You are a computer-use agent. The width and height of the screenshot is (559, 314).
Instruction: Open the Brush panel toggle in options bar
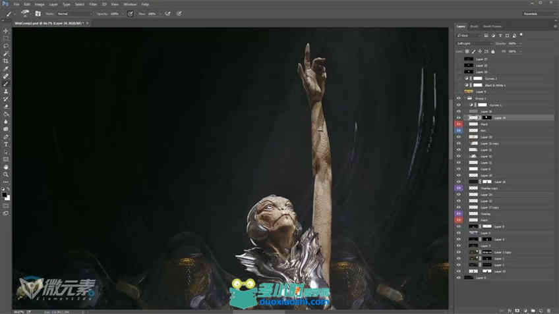point(38,14)
